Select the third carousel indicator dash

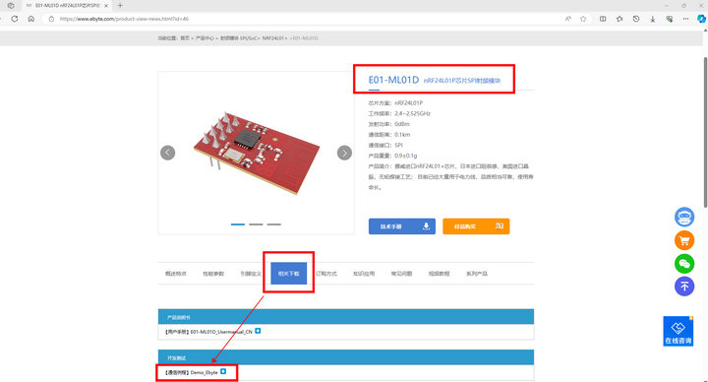[x=273, y=224]
